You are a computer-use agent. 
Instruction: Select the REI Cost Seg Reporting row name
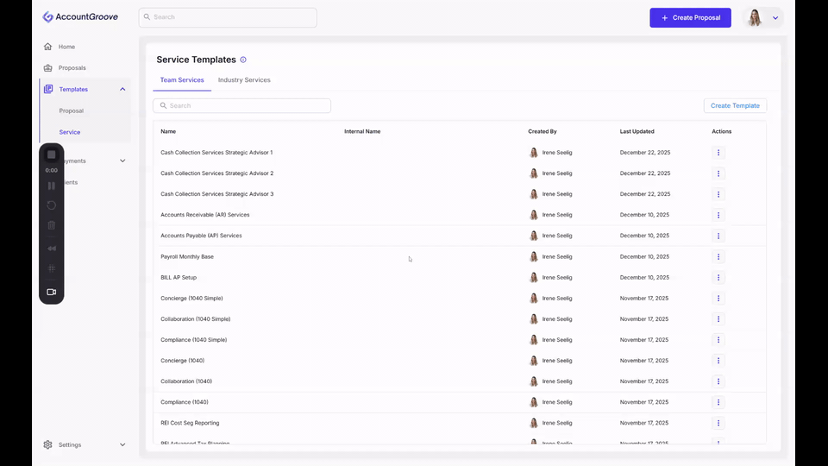pyautogui.click(x=190, y=423)
